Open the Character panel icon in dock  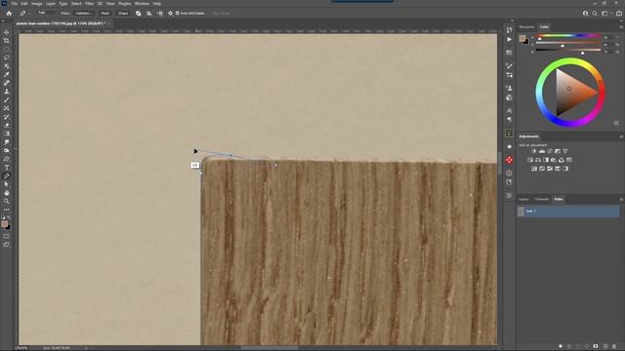[x=509, y=110]
